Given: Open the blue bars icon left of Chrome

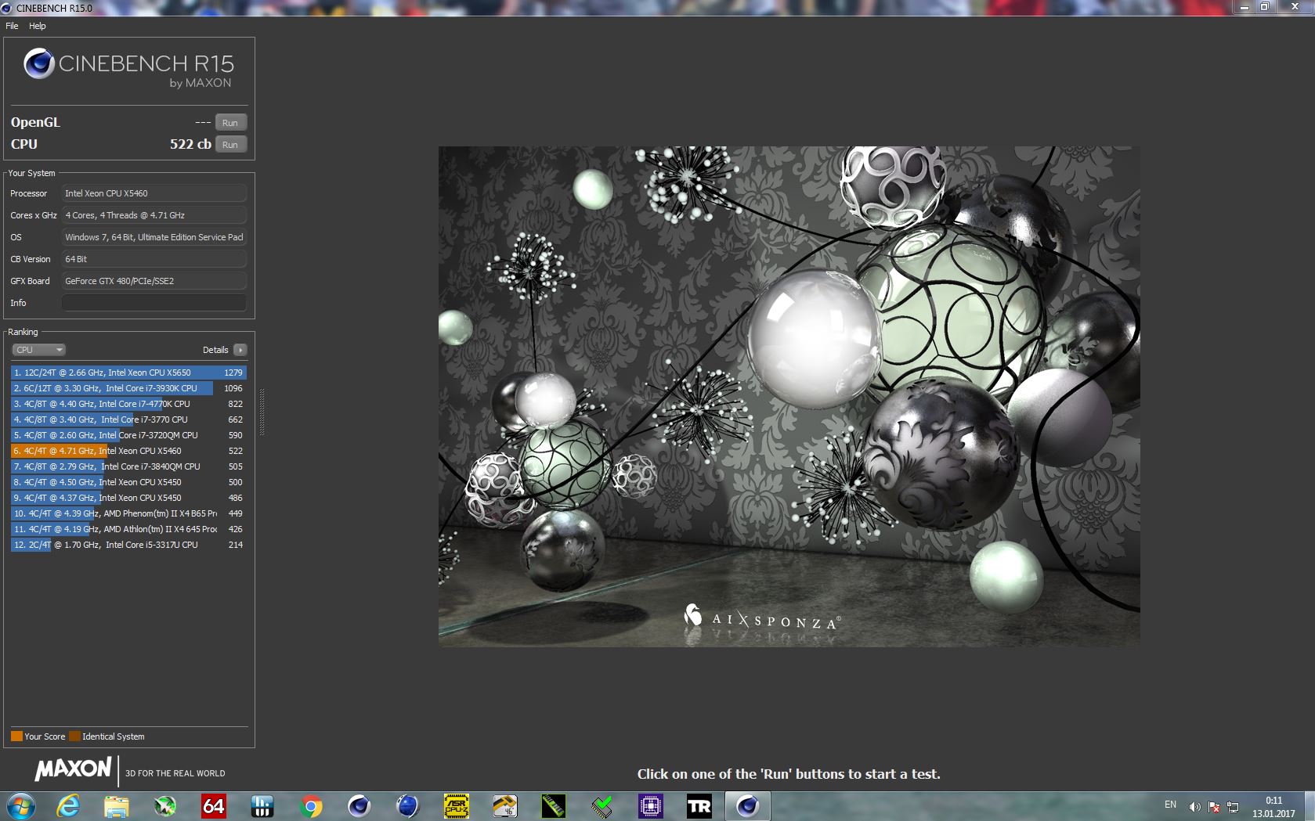Looking at the screenshot, I should click(262, 805).
